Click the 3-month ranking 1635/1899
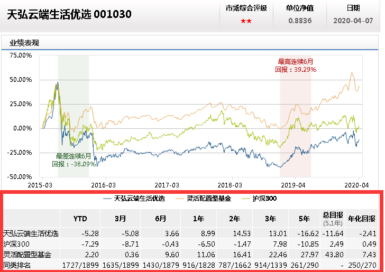 [x=121, y=265]
